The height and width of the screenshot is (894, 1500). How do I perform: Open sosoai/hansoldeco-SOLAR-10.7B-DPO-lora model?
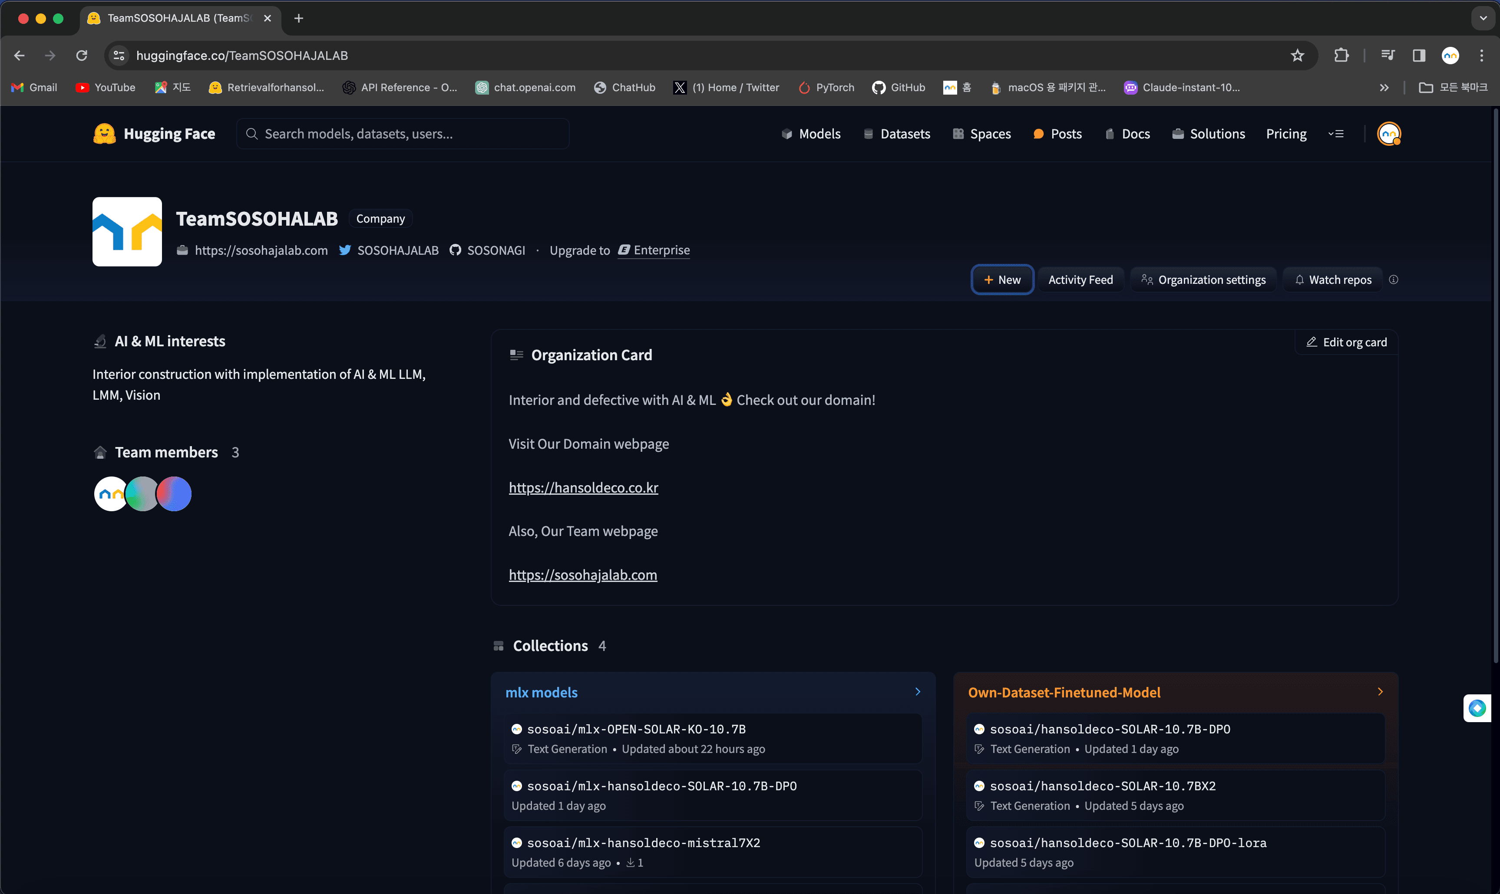coord(1175,852)
